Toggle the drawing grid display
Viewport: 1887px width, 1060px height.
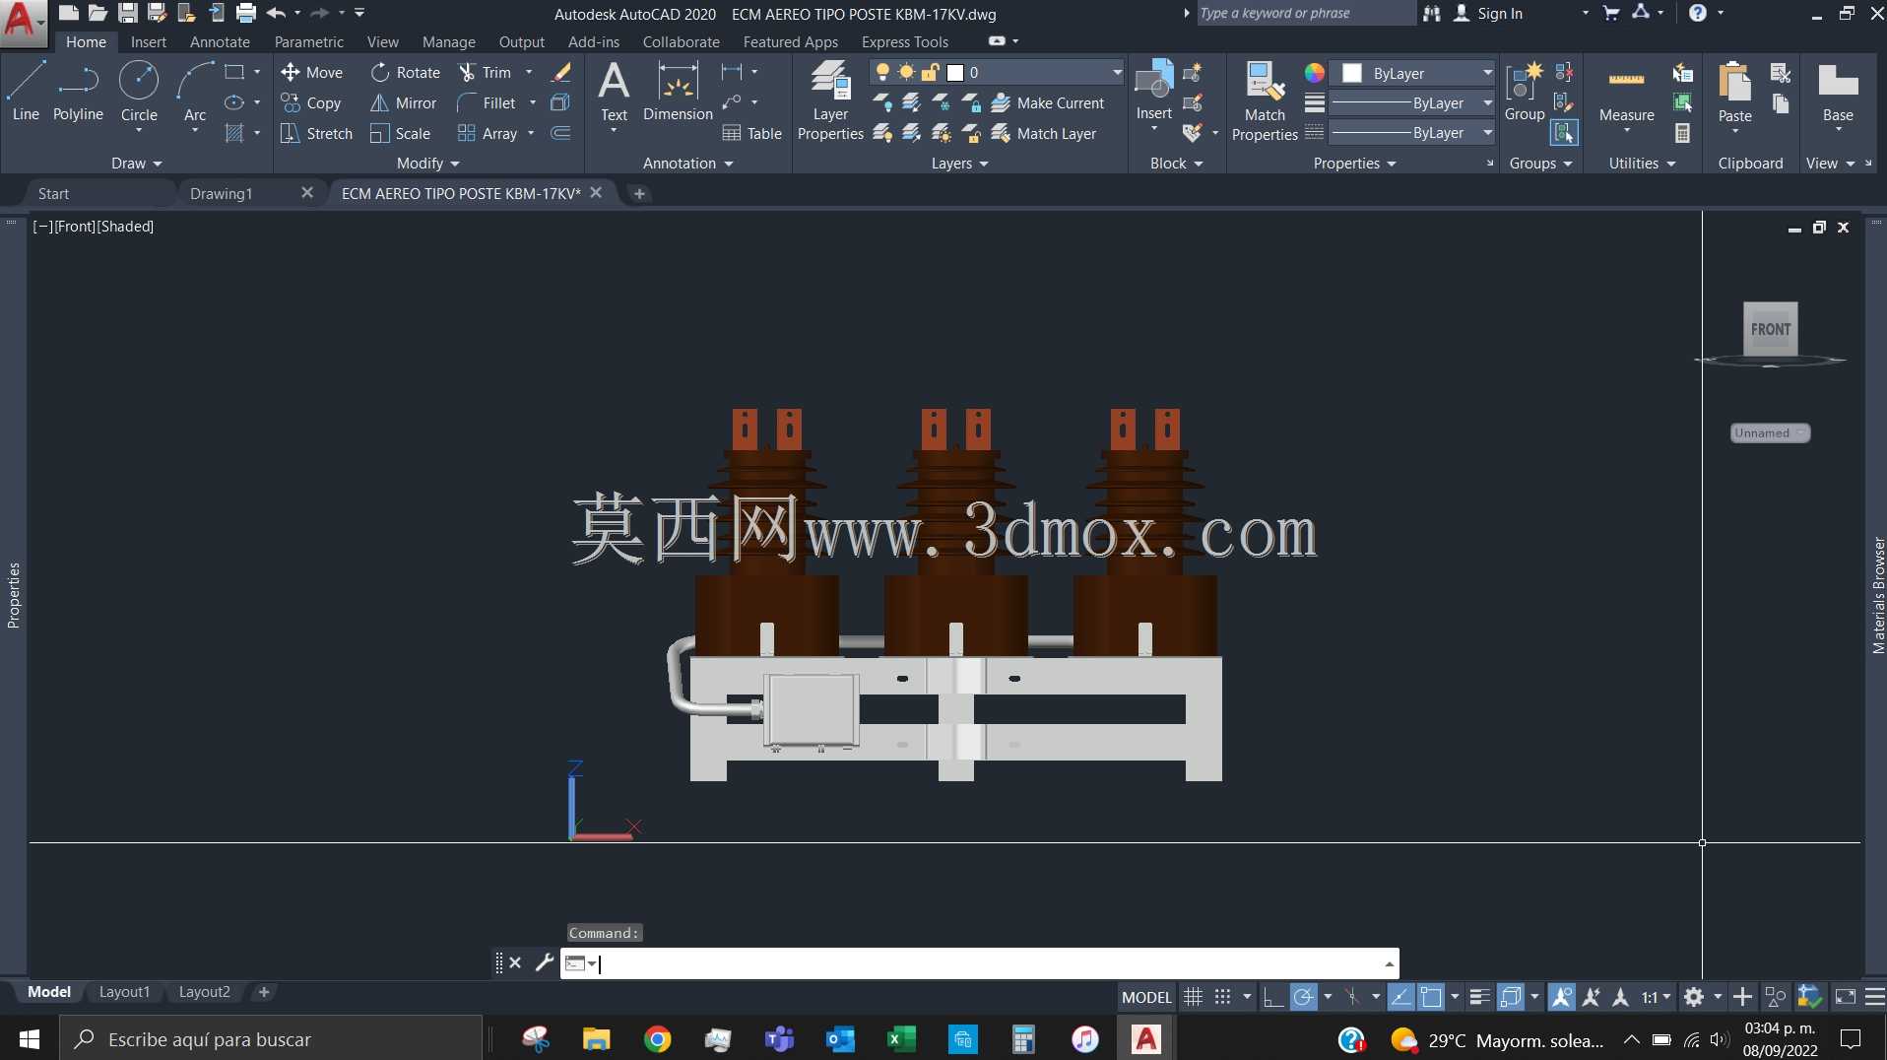(x=1193, y=997)
